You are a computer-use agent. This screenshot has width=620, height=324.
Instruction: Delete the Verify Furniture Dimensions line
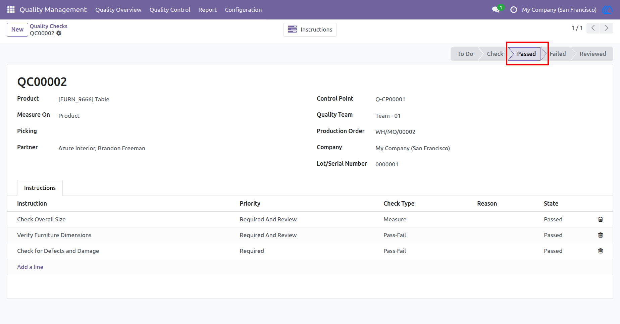[601, 235]
